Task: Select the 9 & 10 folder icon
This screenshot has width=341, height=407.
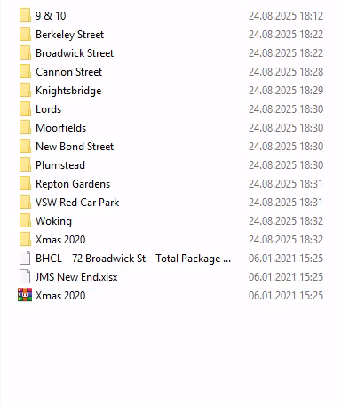Action: (x=25, y=15)
